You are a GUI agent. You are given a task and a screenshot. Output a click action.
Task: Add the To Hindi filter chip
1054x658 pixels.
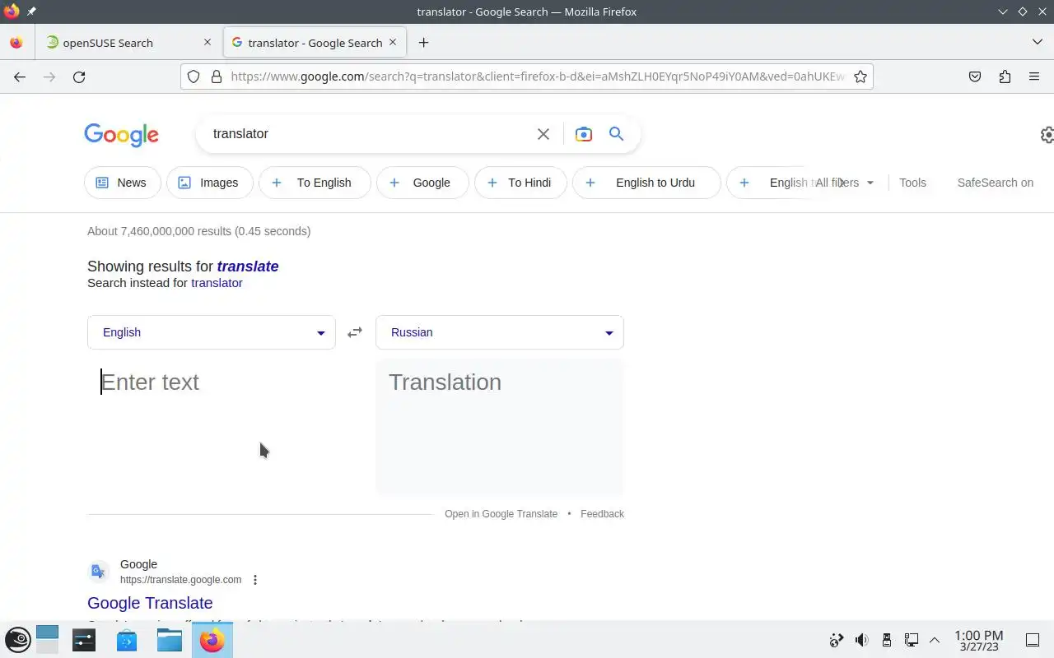[521, 183]
